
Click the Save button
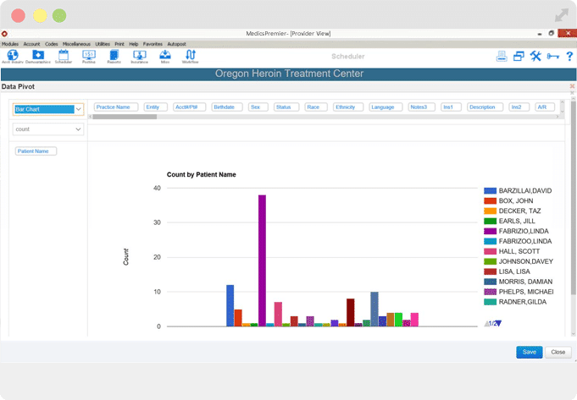click(529, 352)
